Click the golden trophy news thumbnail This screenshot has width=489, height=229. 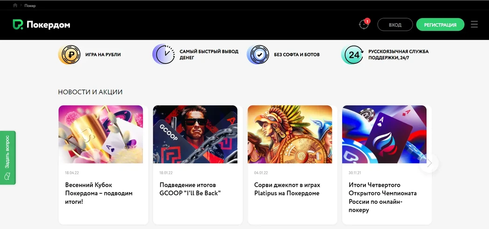point(101,134)
